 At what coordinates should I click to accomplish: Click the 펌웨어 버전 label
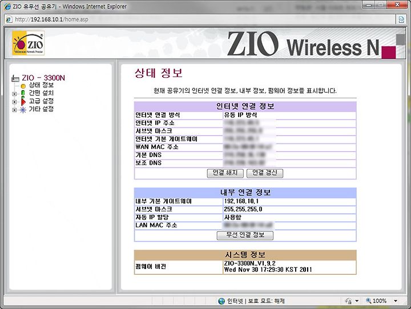point(151,267)
